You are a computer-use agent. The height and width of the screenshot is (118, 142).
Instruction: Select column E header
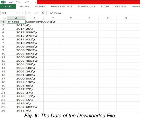pyautogui.click(x=89, y=18)
